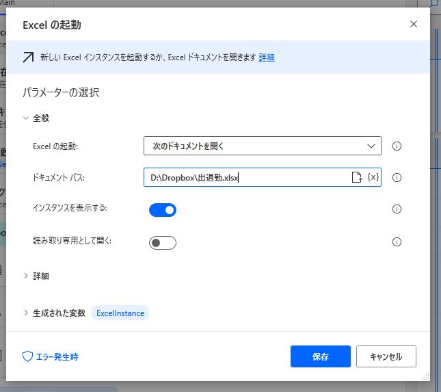Click the 保存 button
This screenshot has height=392, width=441.
(x=321, y=356)
